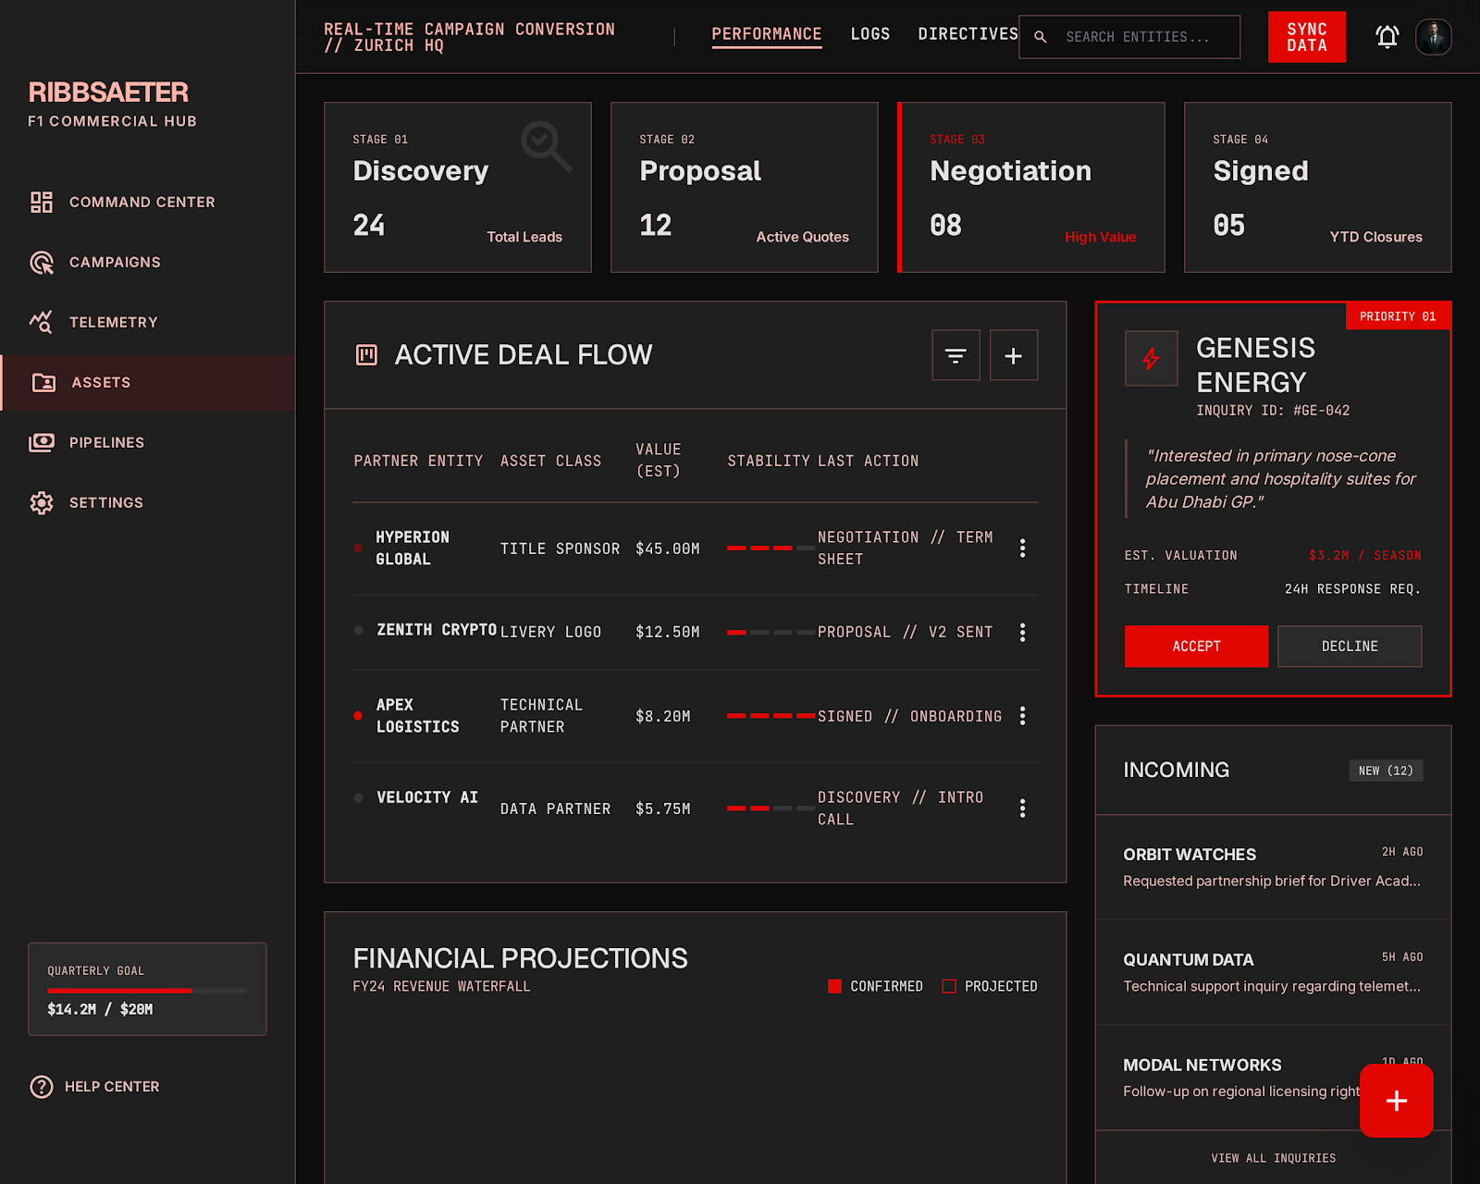Click the Search Entities input field

coord(1129,37)
